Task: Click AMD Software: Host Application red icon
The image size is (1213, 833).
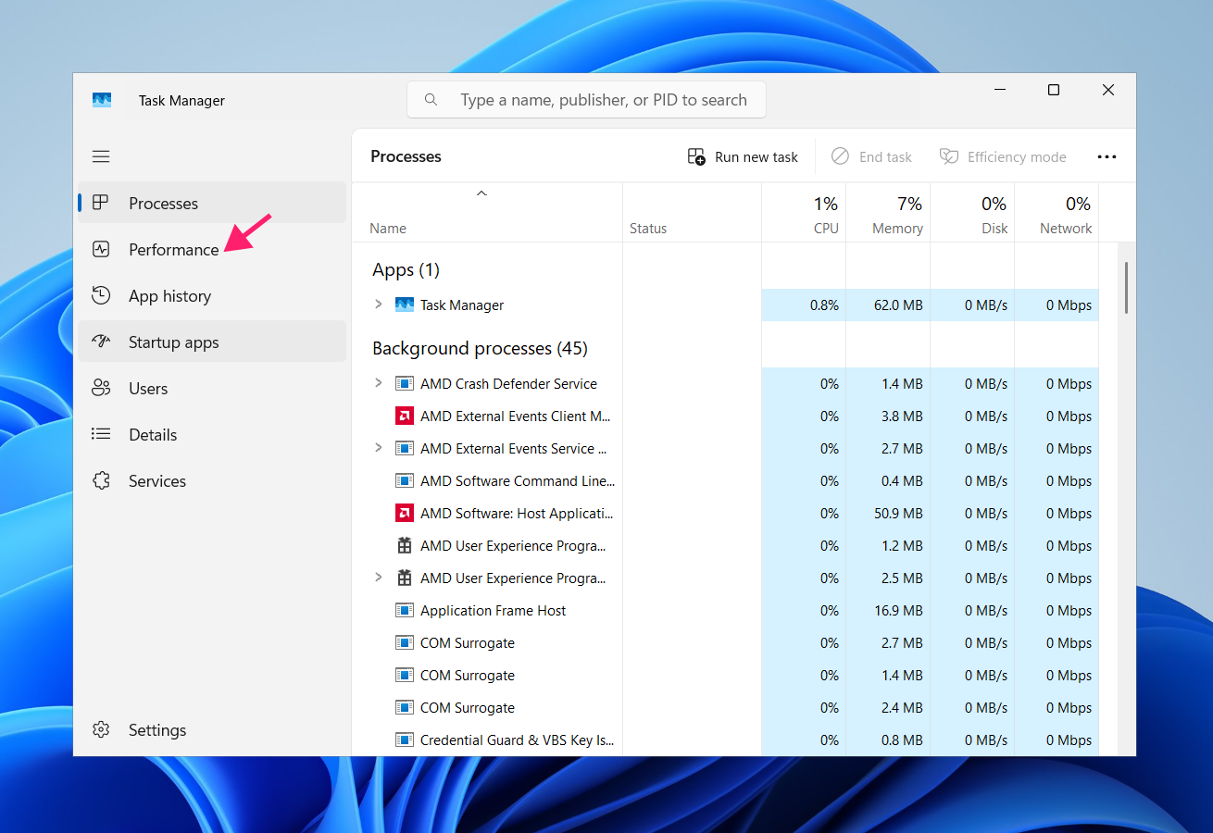Action: [404, 513]
